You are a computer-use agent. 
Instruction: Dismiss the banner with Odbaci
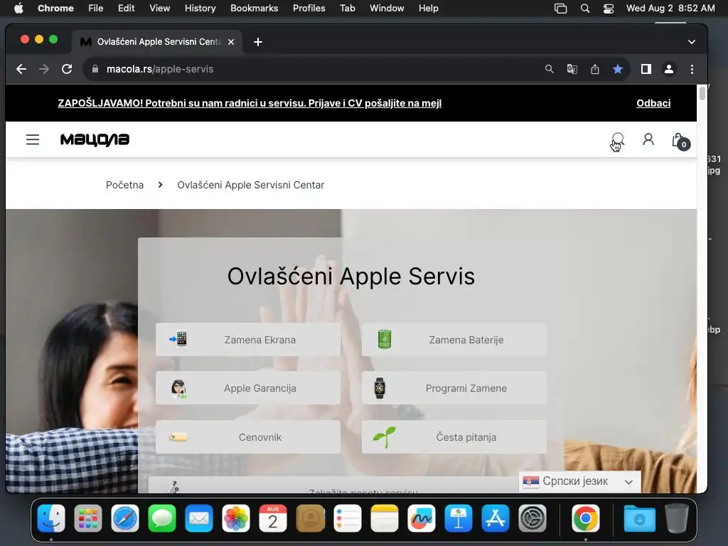click(x=653, y=103)
